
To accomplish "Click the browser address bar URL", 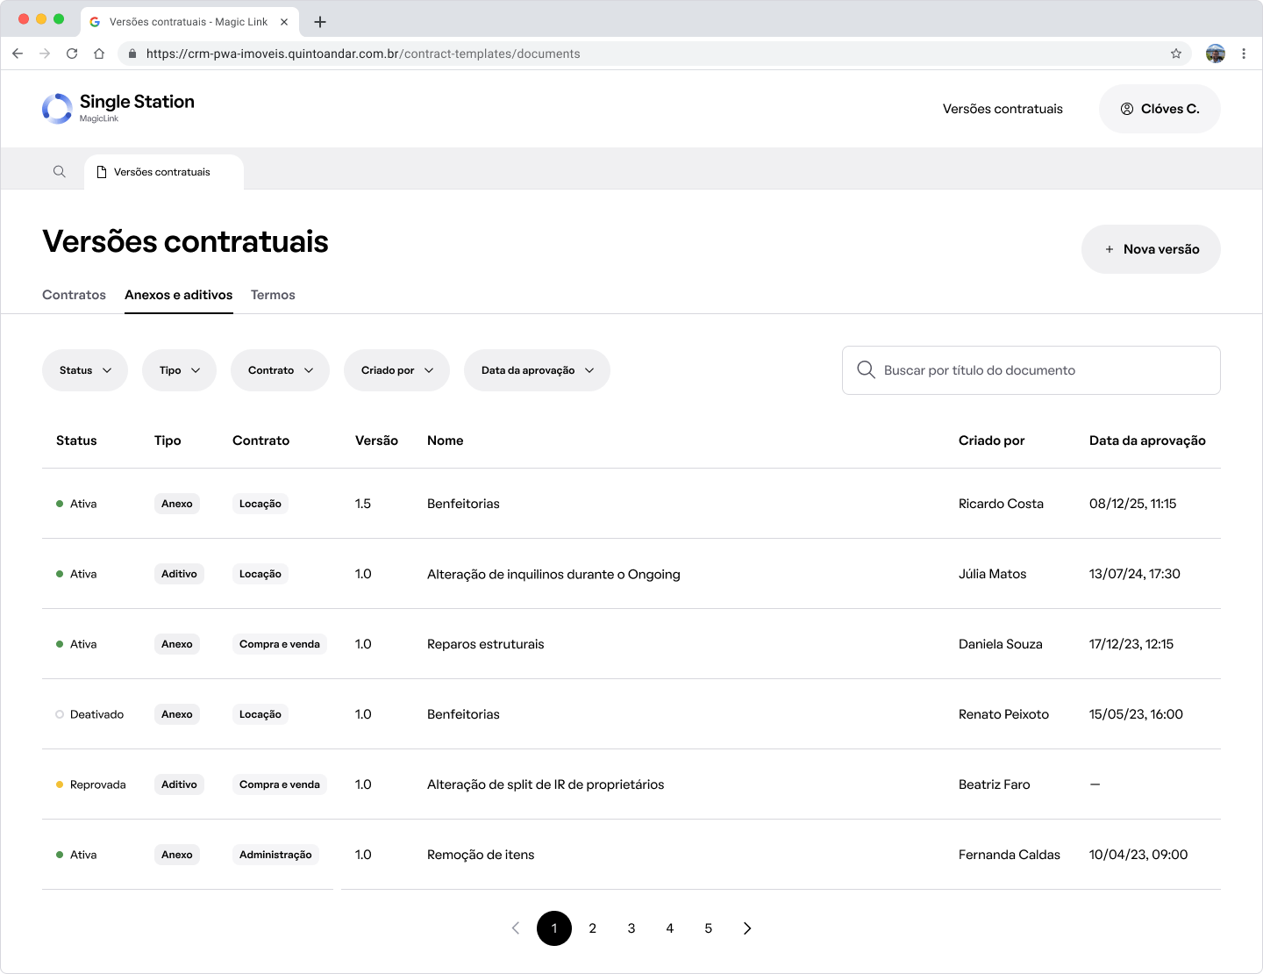I will click(363, 54).
